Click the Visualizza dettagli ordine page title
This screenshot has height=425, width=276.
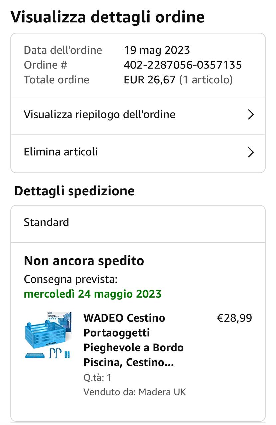[107, 17]
